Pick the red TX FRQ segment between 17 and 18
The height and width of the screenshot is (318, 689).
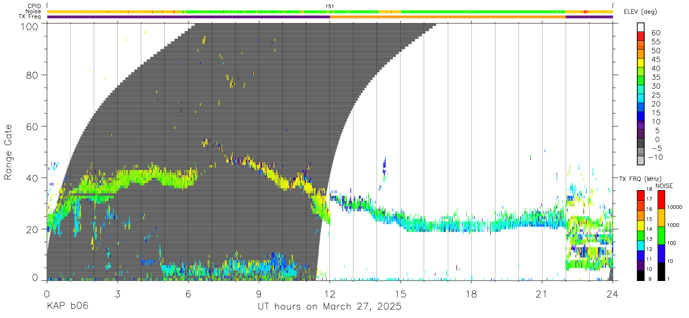click(x=640, y=195)
